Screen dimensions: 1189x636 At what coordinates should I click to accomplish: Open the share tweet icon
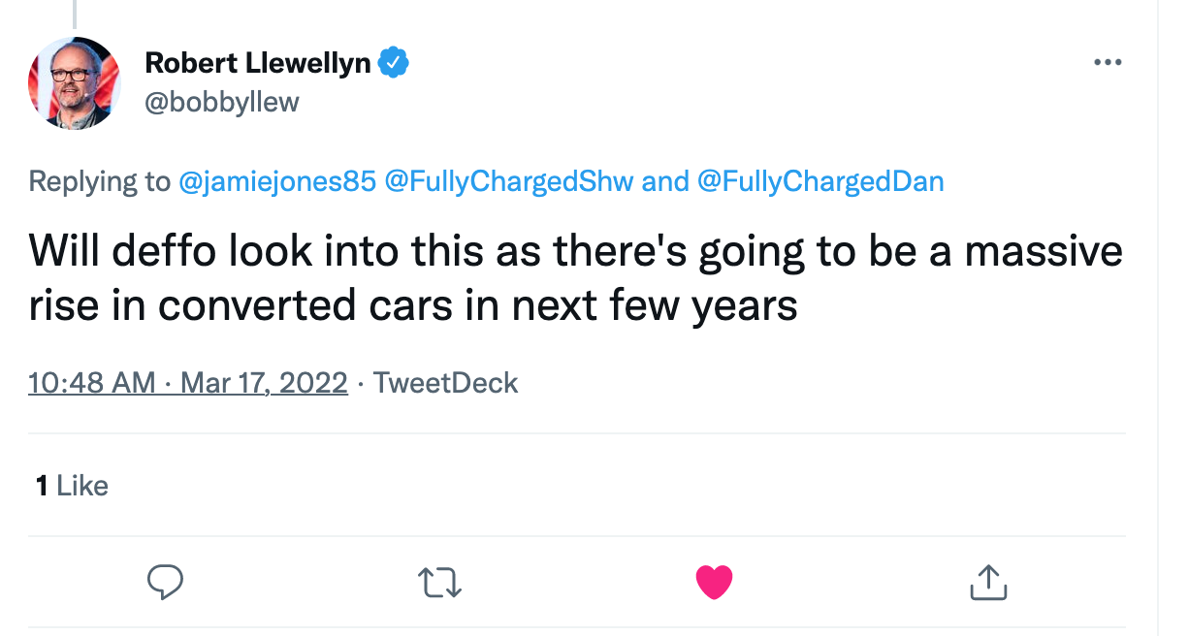pos(988,583)
